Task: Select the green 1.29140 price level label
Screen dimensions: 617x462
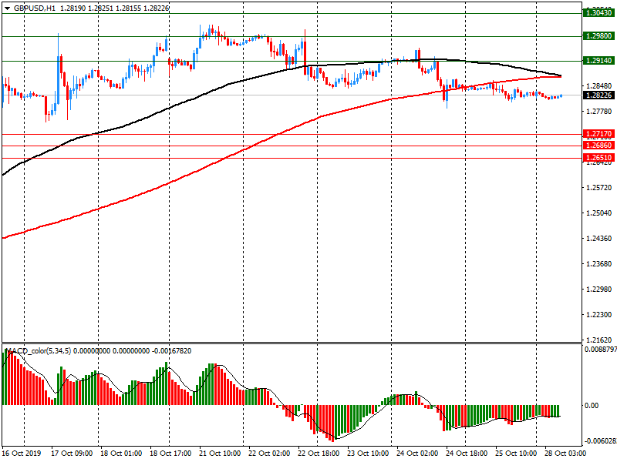Action: [x=599, y=61]
